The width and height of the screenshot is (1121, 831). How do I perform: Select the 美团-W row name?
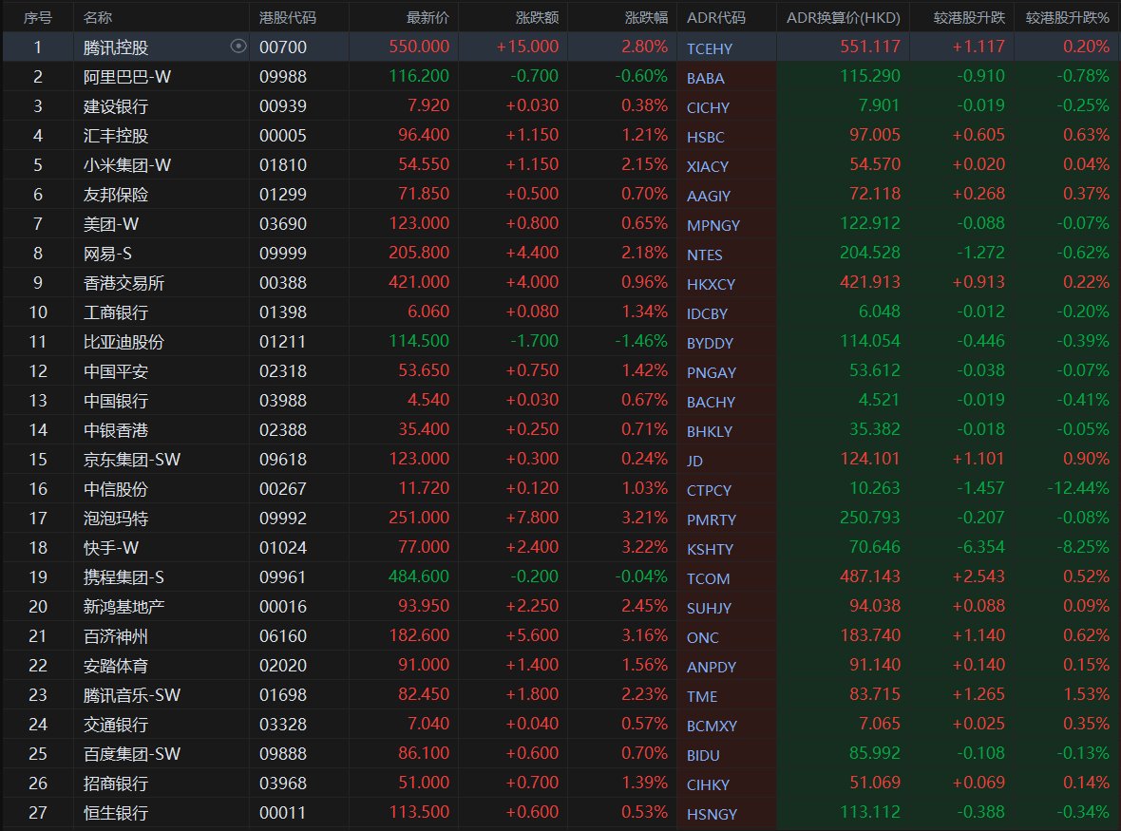(x=111, y=224)
